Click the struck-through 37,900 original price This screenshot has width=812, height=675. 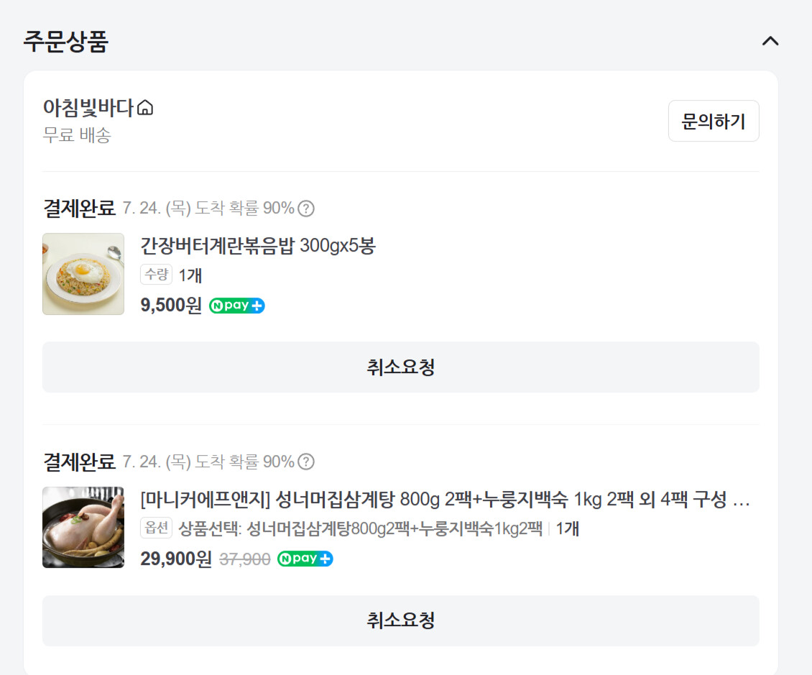pyautogui.click(x=244, y=559)
